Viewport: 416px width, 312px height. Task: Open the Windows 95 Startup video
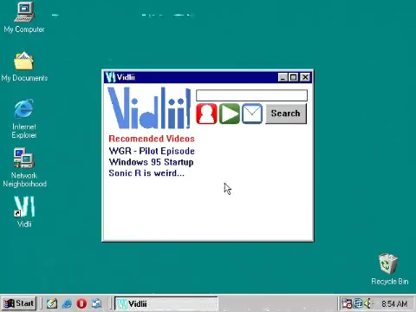coord(151,162)
